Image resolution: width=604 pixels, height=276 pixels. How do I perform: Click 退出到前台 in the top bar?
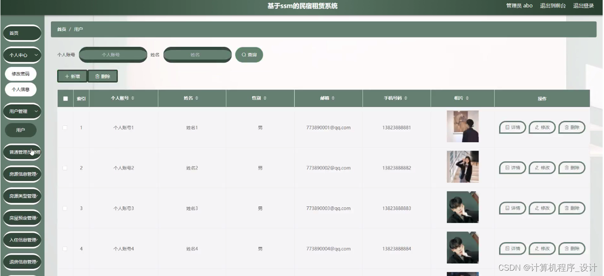tap(553, 6)
